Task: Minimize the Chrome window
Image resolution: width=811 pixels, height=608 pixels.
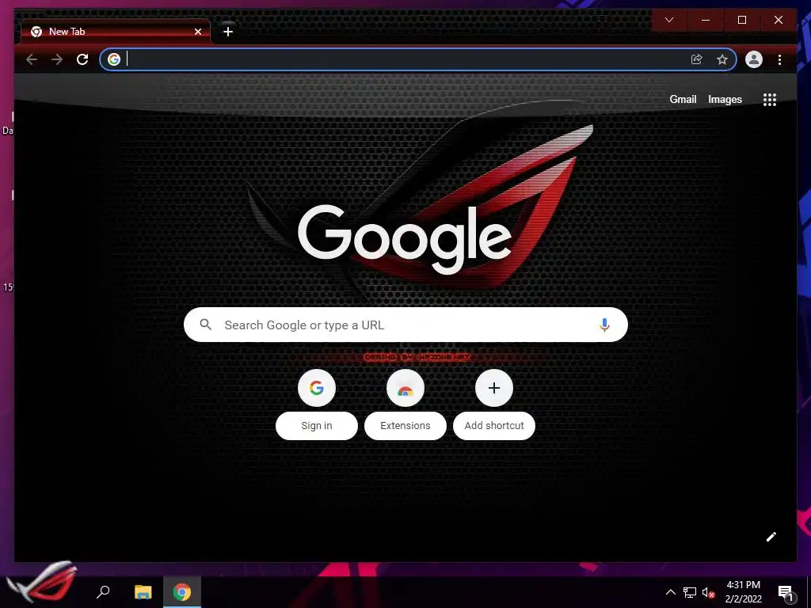Action: [x=706, y=20]
